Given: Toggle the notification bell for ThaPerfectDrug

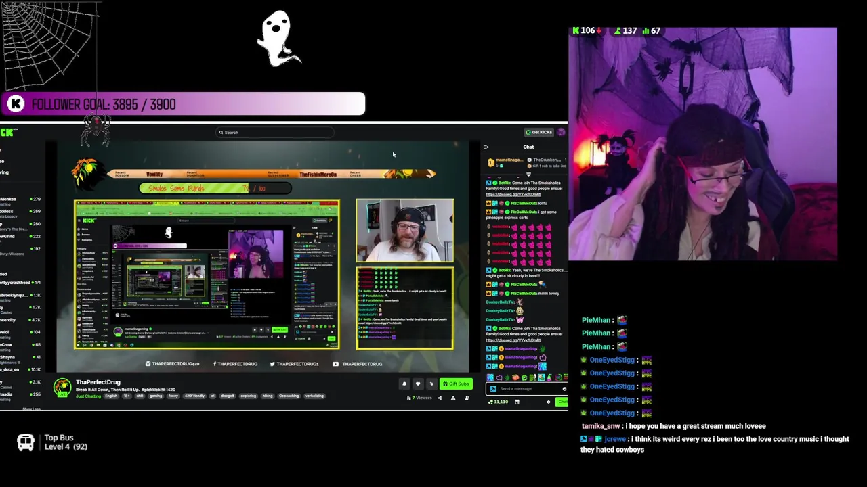Looking at the screenshot, I should [x=404, y=384].
